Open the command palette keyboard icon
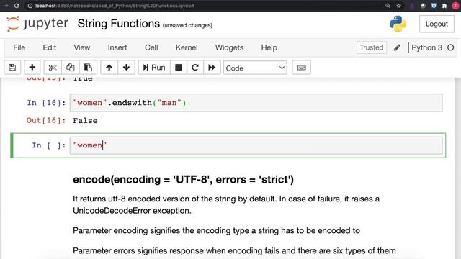 click(x=301, y=68)
